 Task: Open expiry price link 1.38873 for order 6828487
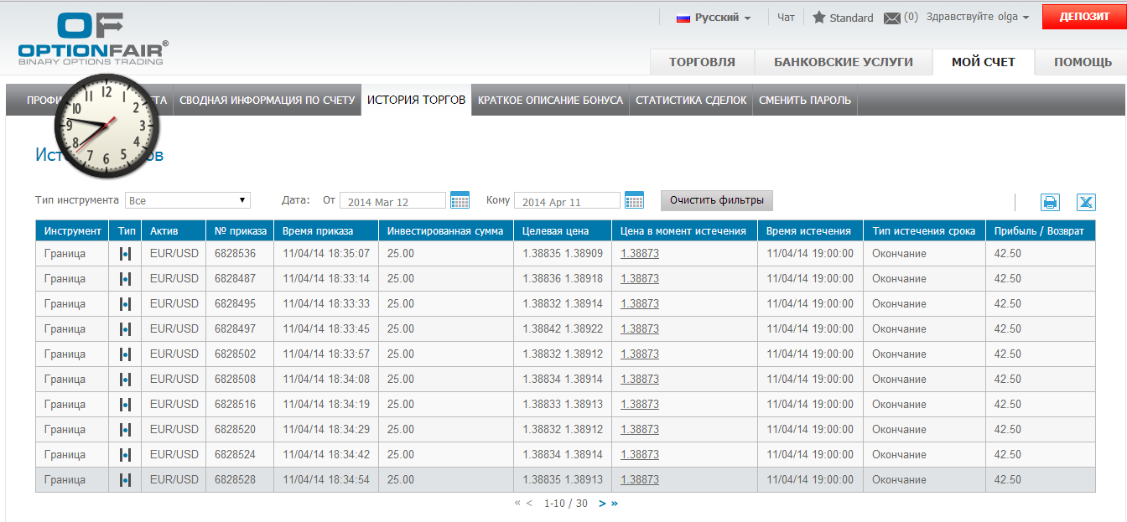pyautogui.click(x=640, y=279)
